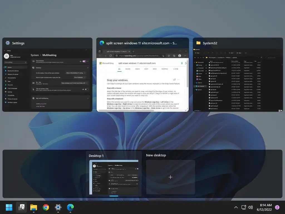Click the refresh icon in the Edge toolbar

click(x=110, y=56)
